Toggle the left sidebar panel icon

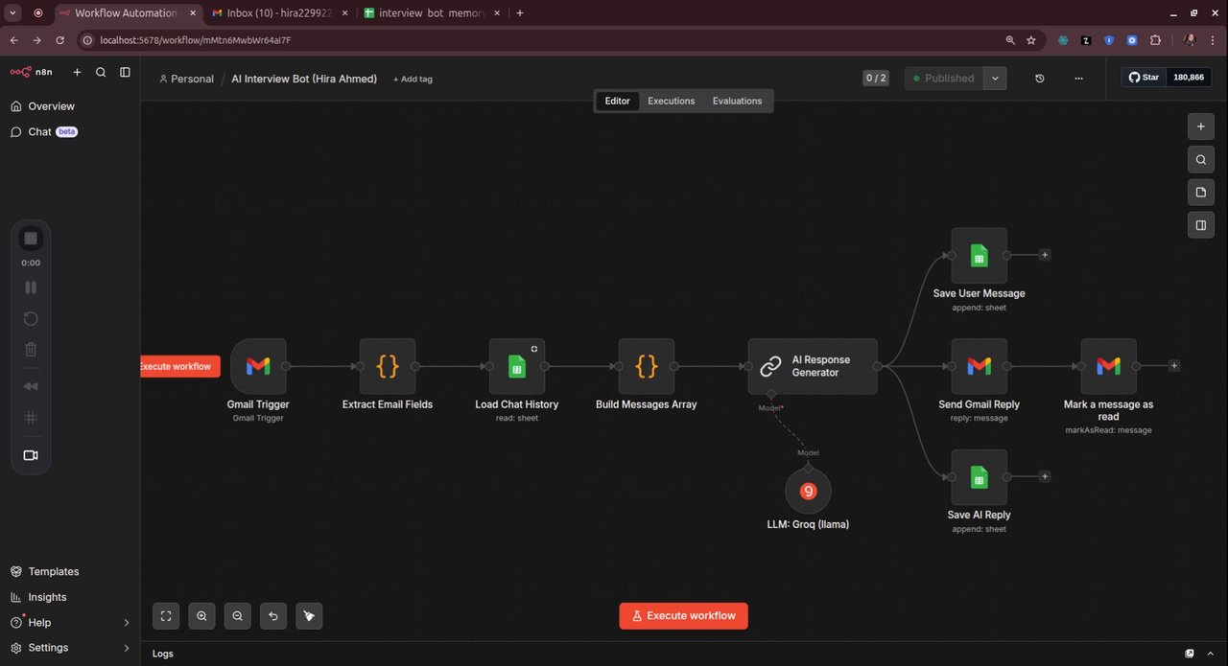pyautogui.click(x=125, y=72)
